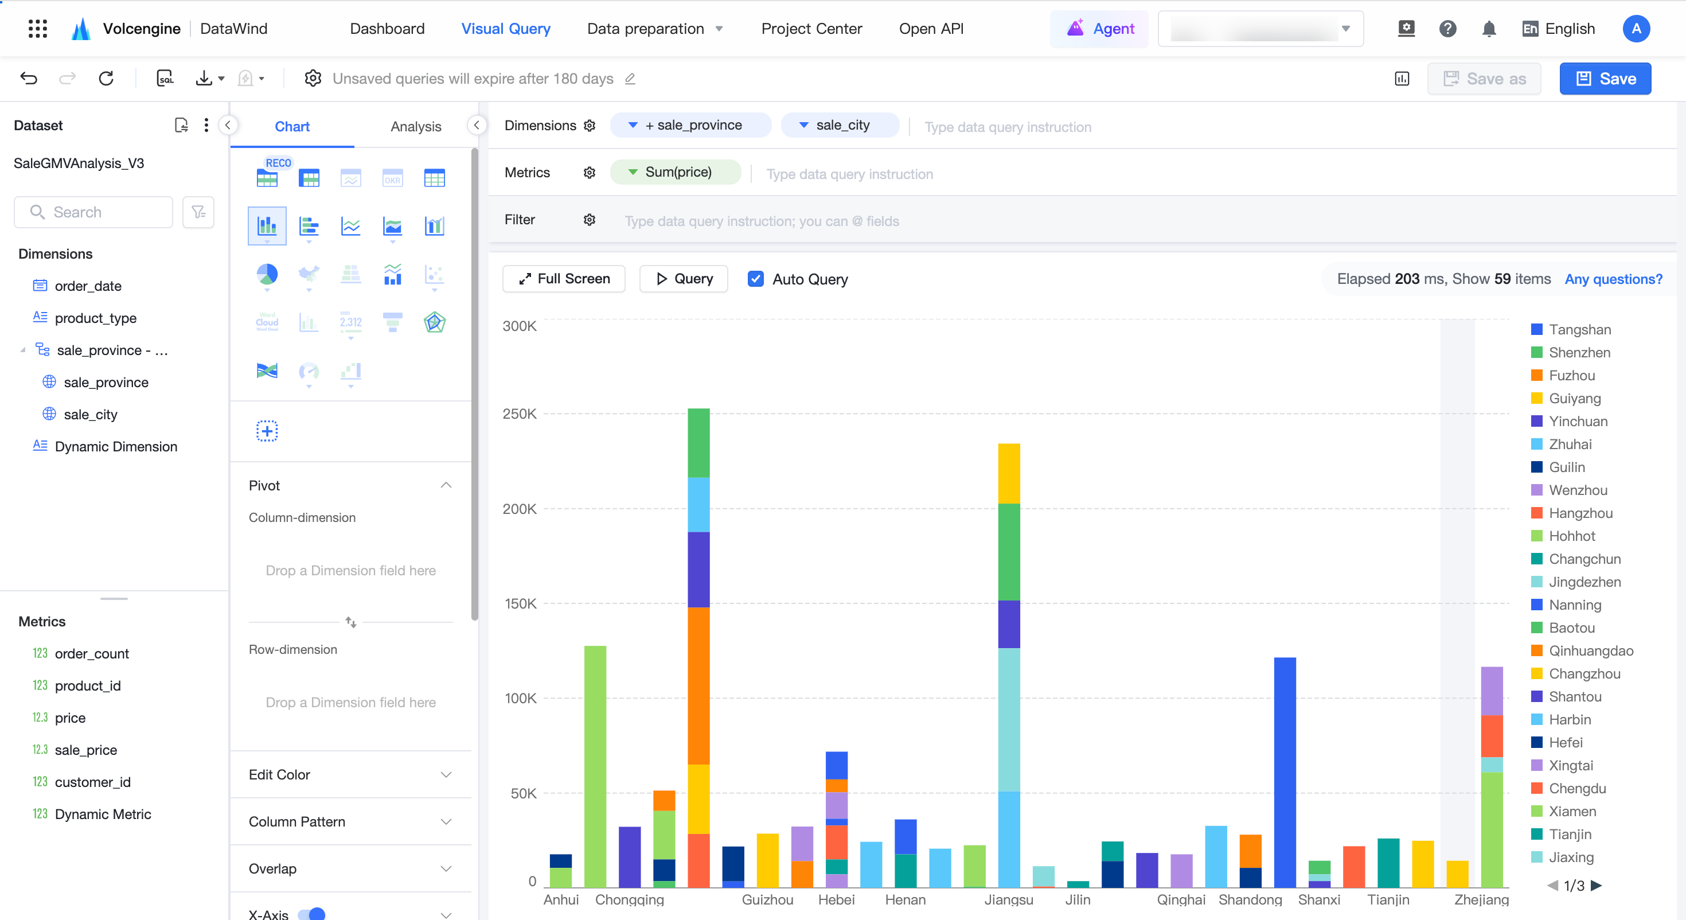
Task: Switch to the Analysis tab
Action: click(416, 126)
